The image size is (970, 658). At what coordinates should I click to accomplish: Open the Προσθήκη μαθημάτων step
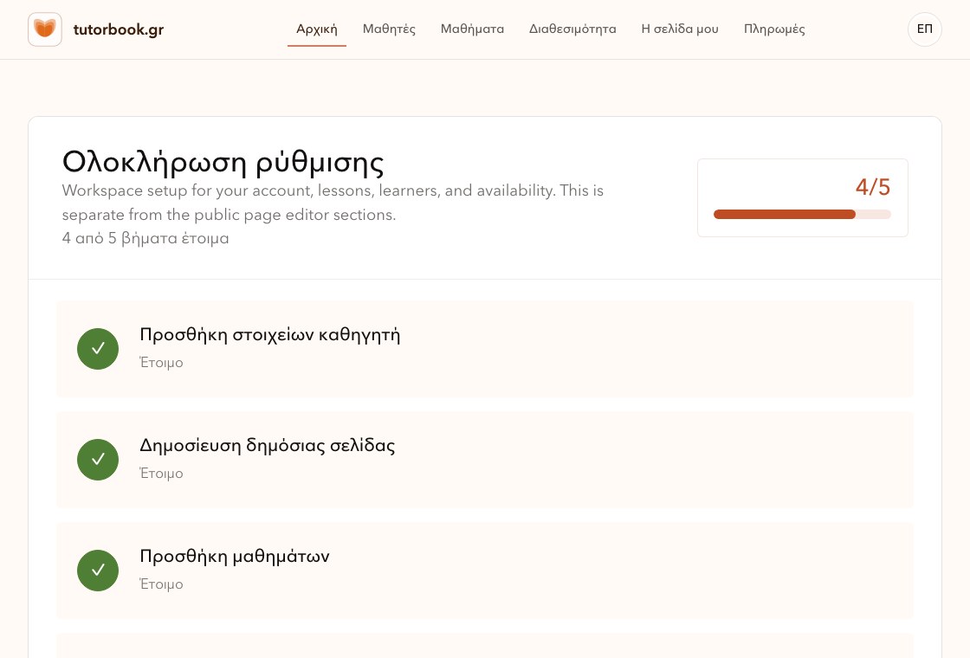coord(485,571)
